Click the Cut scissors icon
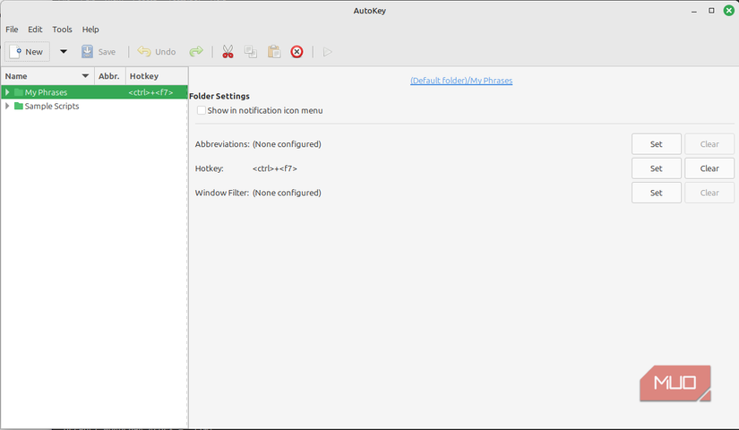The image size is (739, 430). [228, 51]
